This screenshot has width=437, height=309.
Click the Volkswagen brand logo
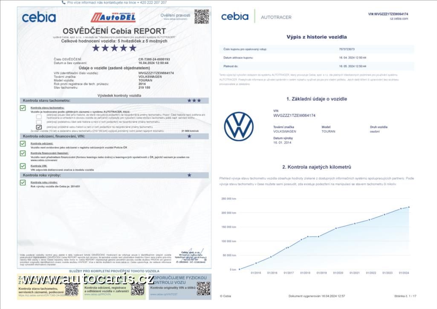click(239, 126)
